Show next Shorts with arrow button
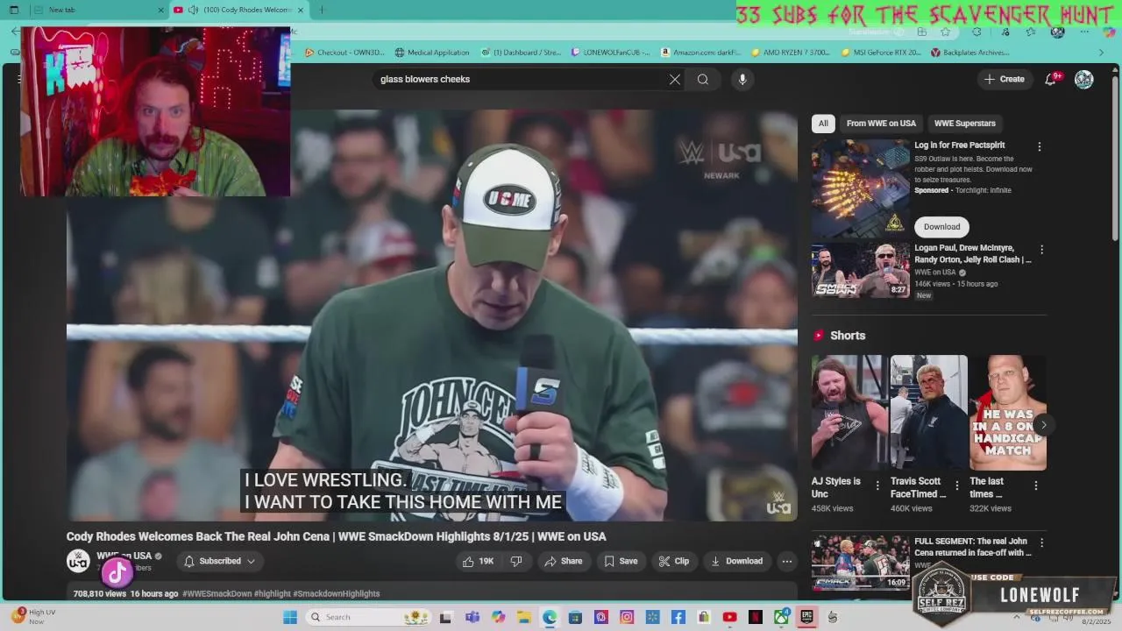The image size is (1122, 631). tap(1043, 425)
